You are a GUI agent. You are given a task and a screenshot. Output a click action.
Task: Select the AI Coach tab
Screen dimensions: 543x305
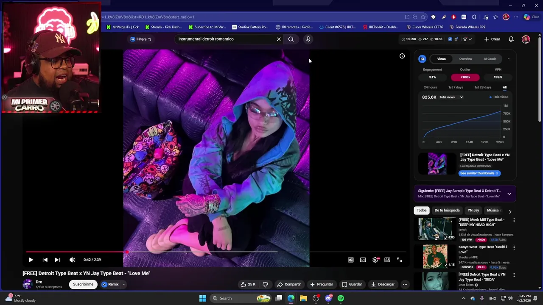coord(490,59)
